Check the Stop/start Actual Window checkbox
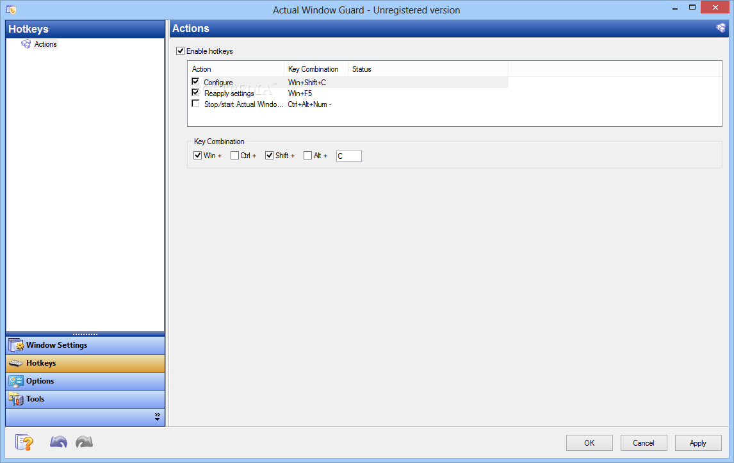 196,104
